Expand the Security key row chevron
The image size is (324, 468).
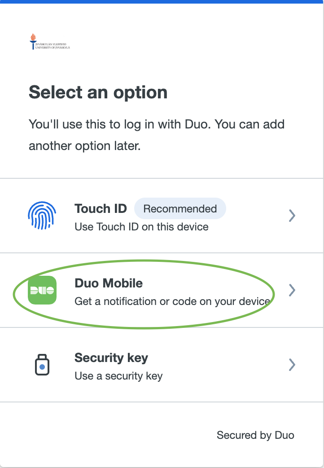tap(292, 365)
